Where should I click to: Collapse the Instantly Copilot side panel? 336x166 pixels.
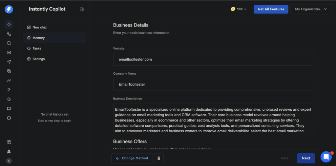click(82, 9)
